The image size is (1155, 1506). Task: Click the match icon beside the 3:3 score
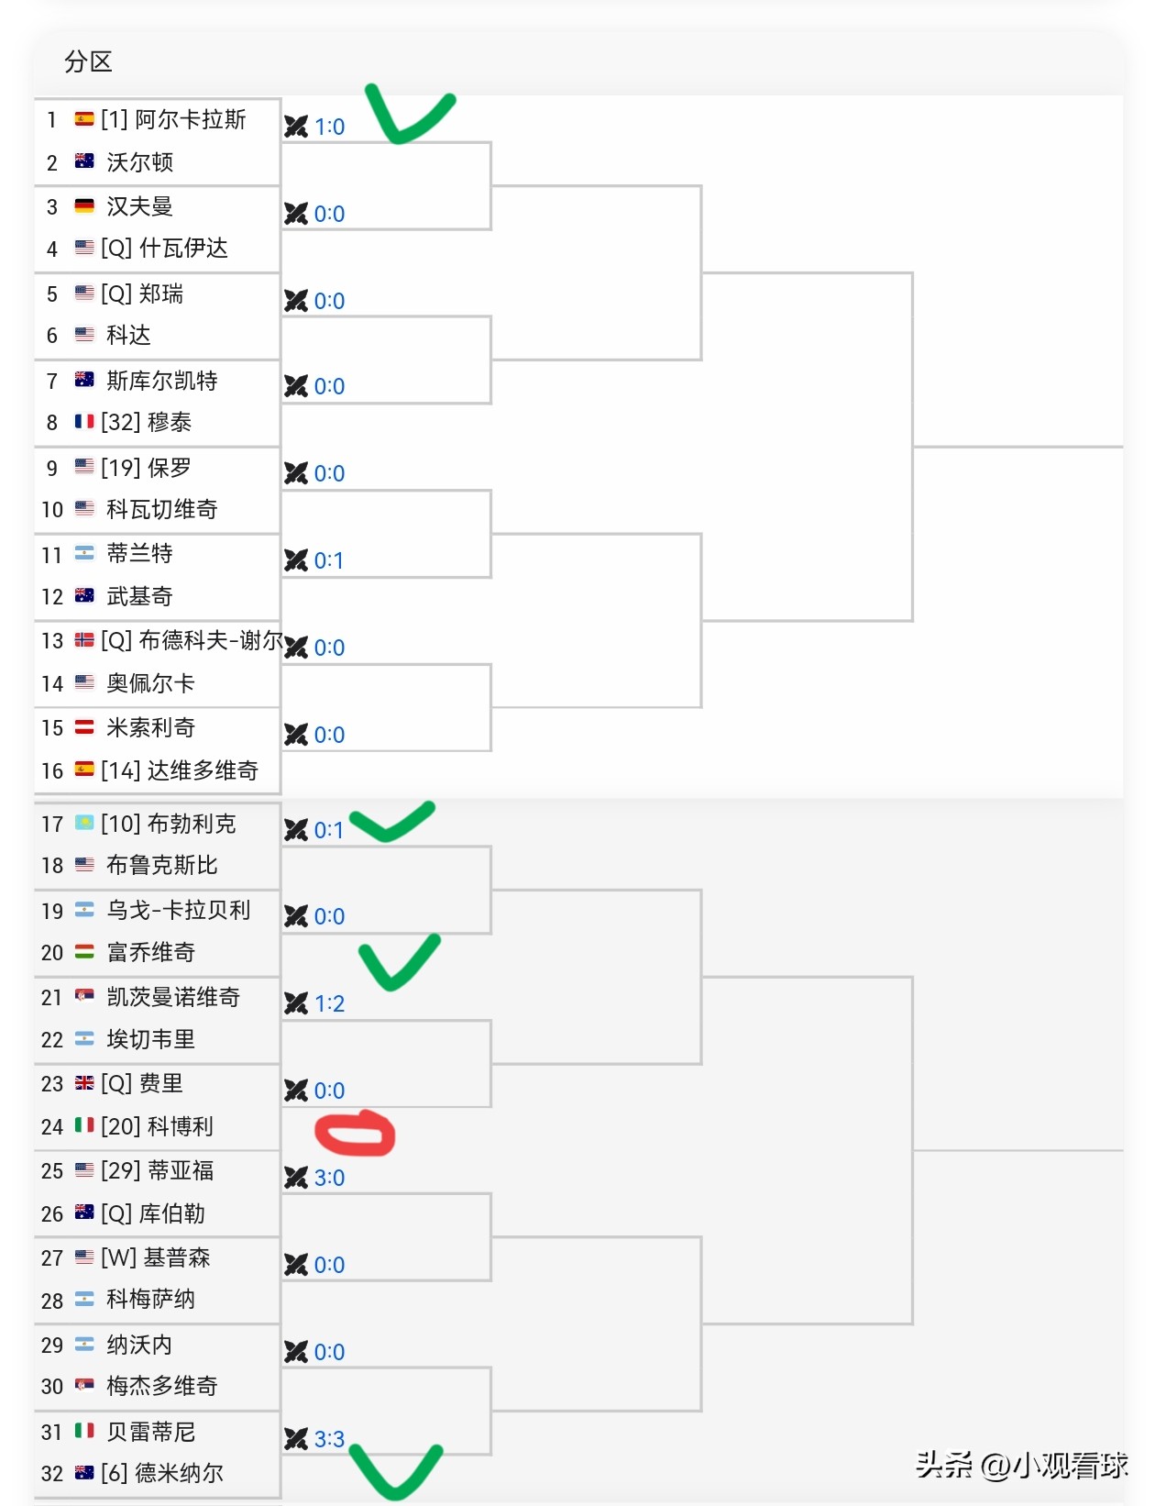coord(295,1439)
